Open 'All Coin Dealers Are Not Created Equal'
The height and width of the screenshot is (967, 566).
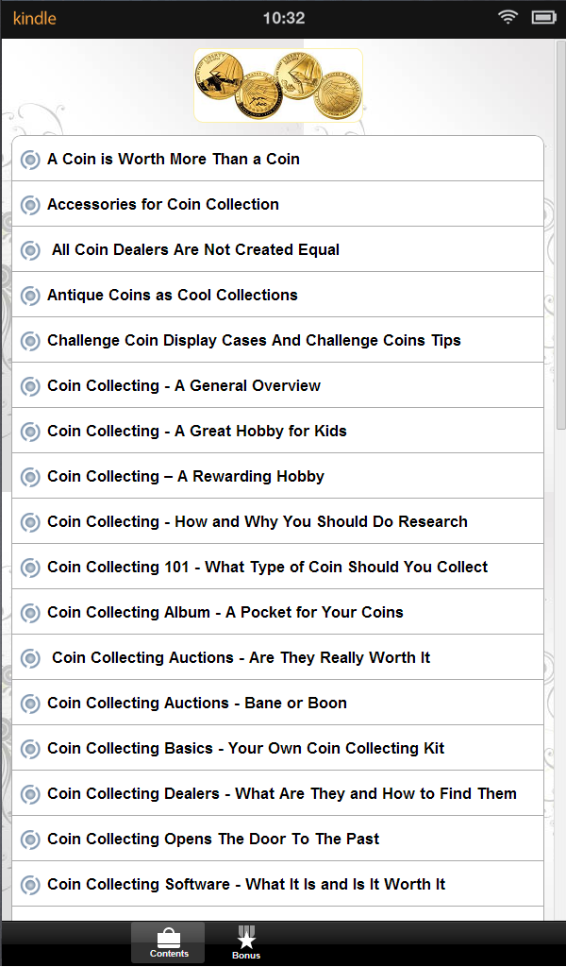point(193,249)
